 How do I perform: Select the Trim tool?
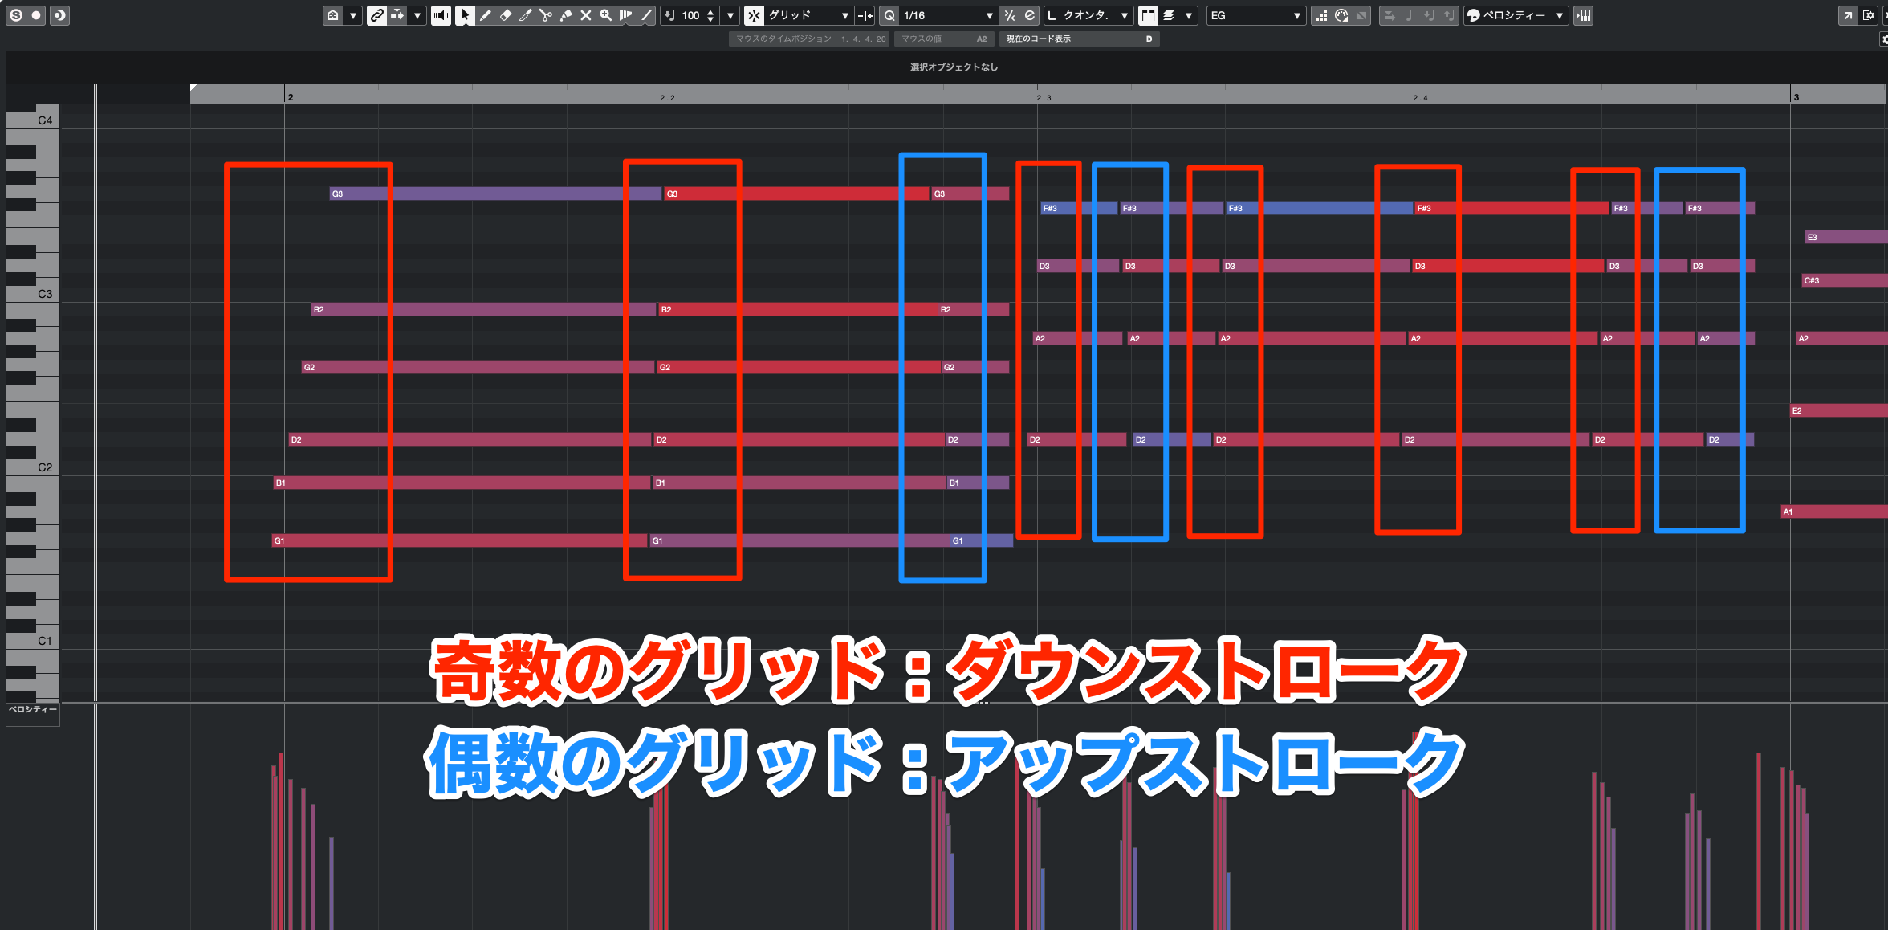(526, 15)
